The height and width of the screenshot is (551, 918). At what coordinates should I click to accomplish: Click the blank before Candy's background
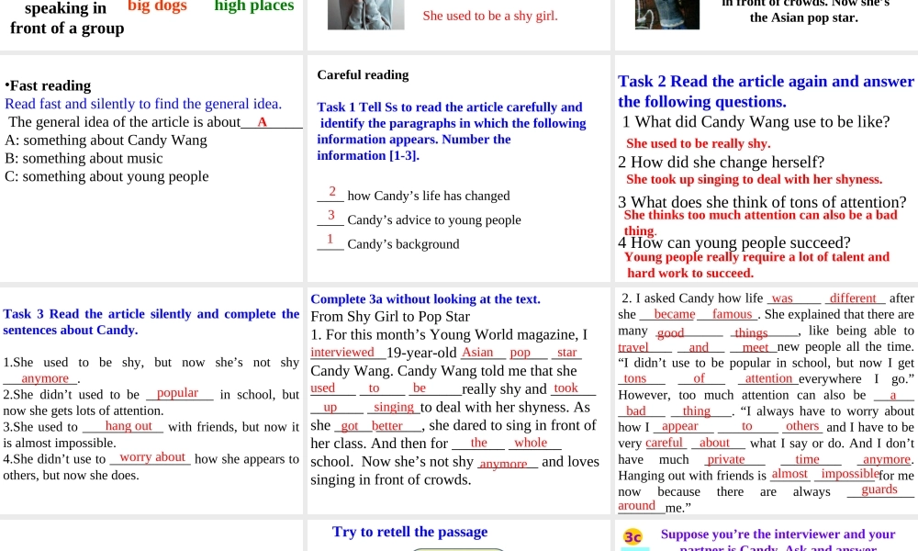[330, 241]
